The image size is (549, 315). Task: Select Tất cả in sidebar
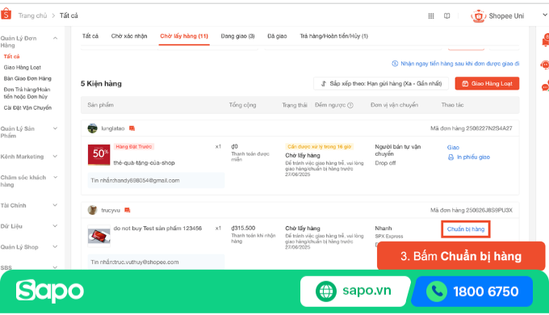[x=11, y=57]
